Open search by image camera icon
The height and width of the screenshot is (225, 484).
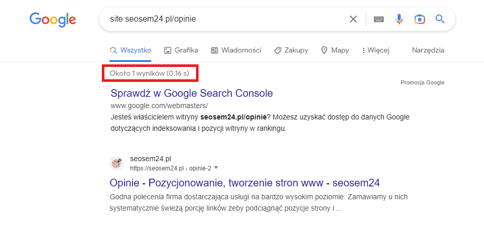pyautogui.click(x=420, y=19)
